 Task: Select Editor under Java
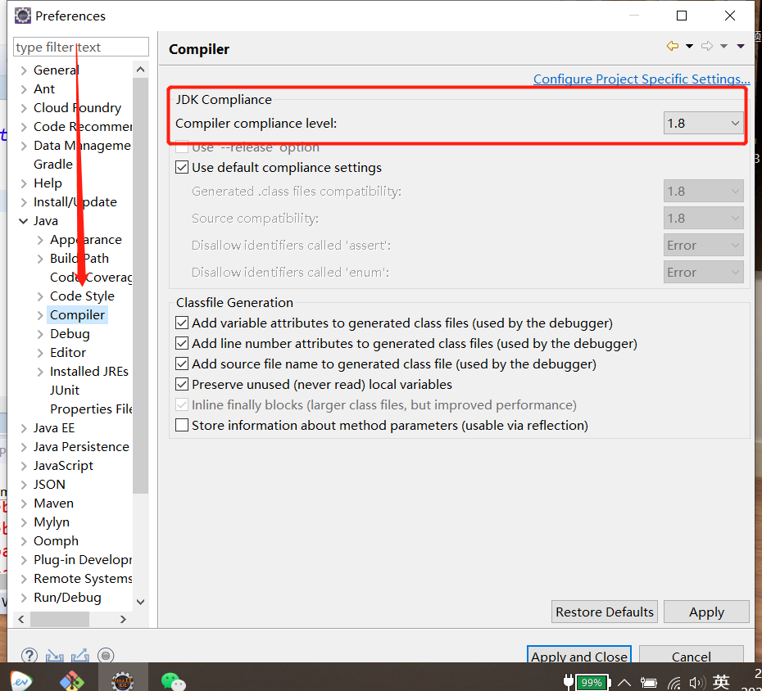(x=68, y=353)
